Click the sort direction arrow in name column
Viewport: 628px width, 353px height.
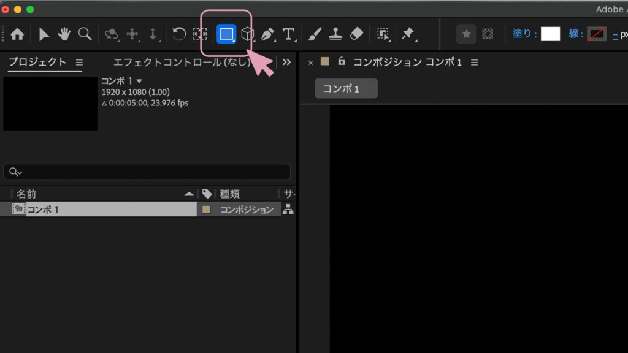pos(189,194)
